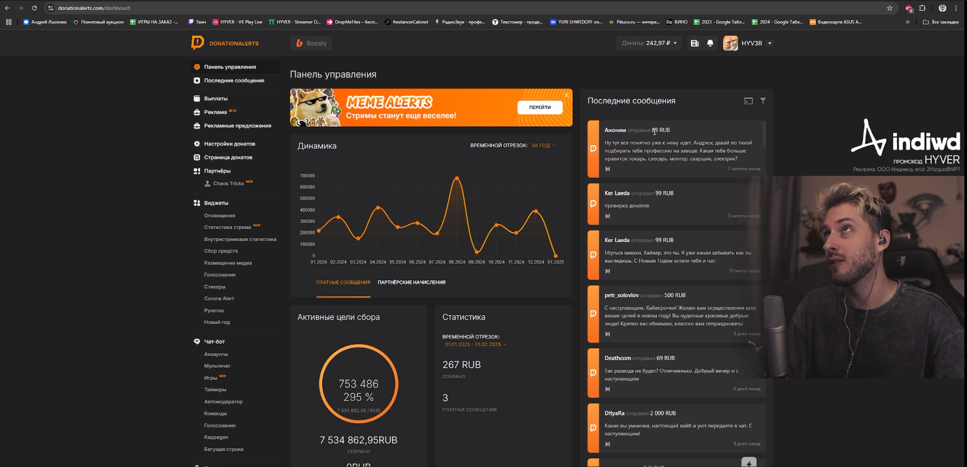Expand the Донаты balance dropdown
Screen dimensions: 967x467
click(649, 43)
